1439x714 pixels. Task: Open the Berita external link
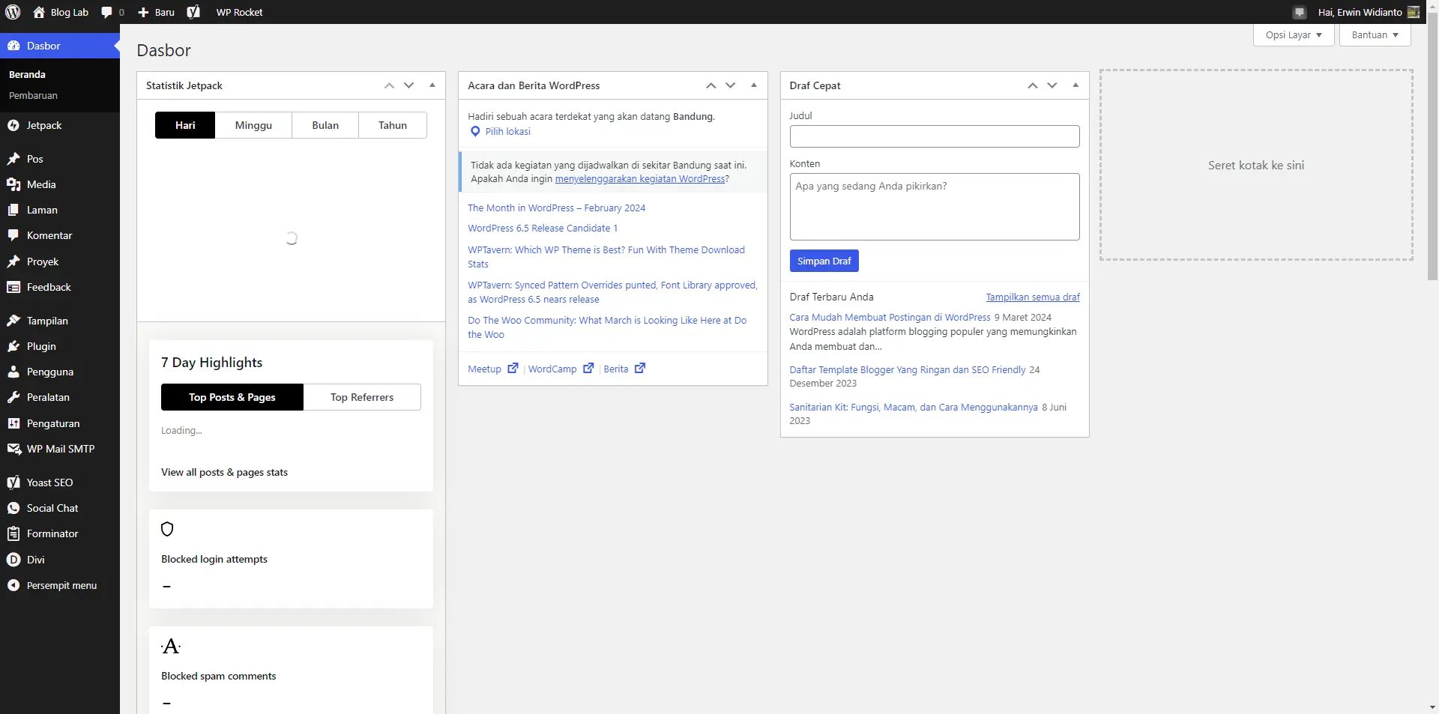[624, 369]
